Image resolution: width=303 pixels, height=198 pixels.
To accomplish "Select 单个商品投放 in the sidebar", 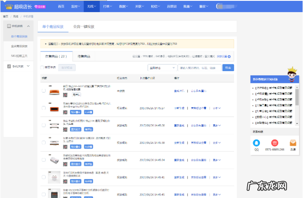I will tap(19, 36).
